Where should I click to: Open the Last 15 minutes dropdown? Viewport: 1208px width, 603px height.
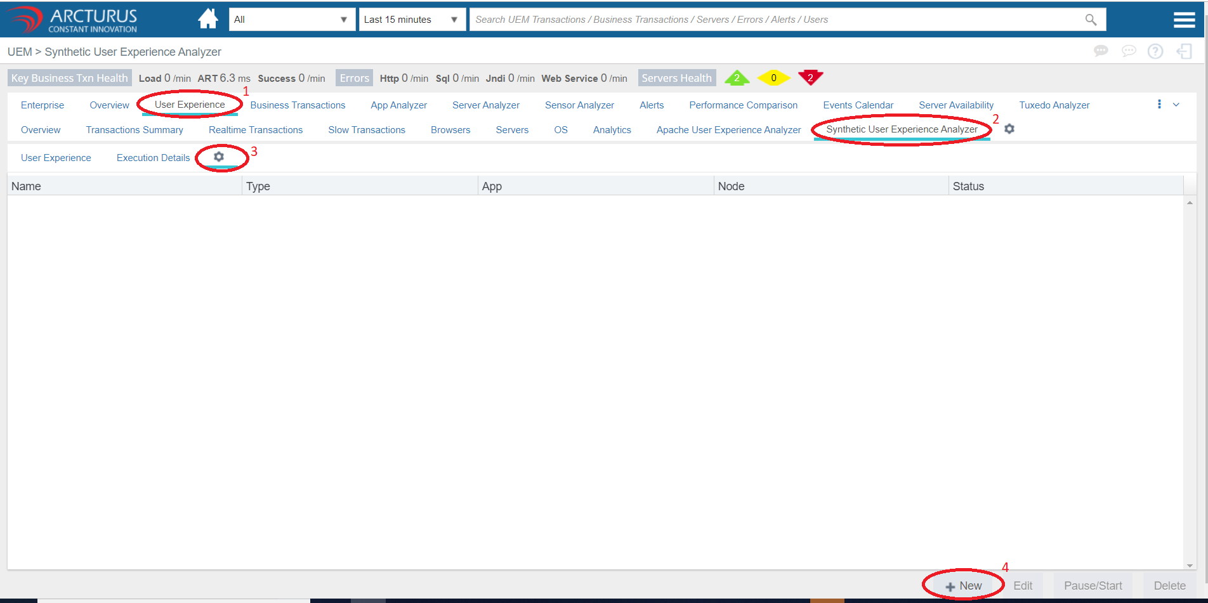pyautogui.click(x=411, y=20)
